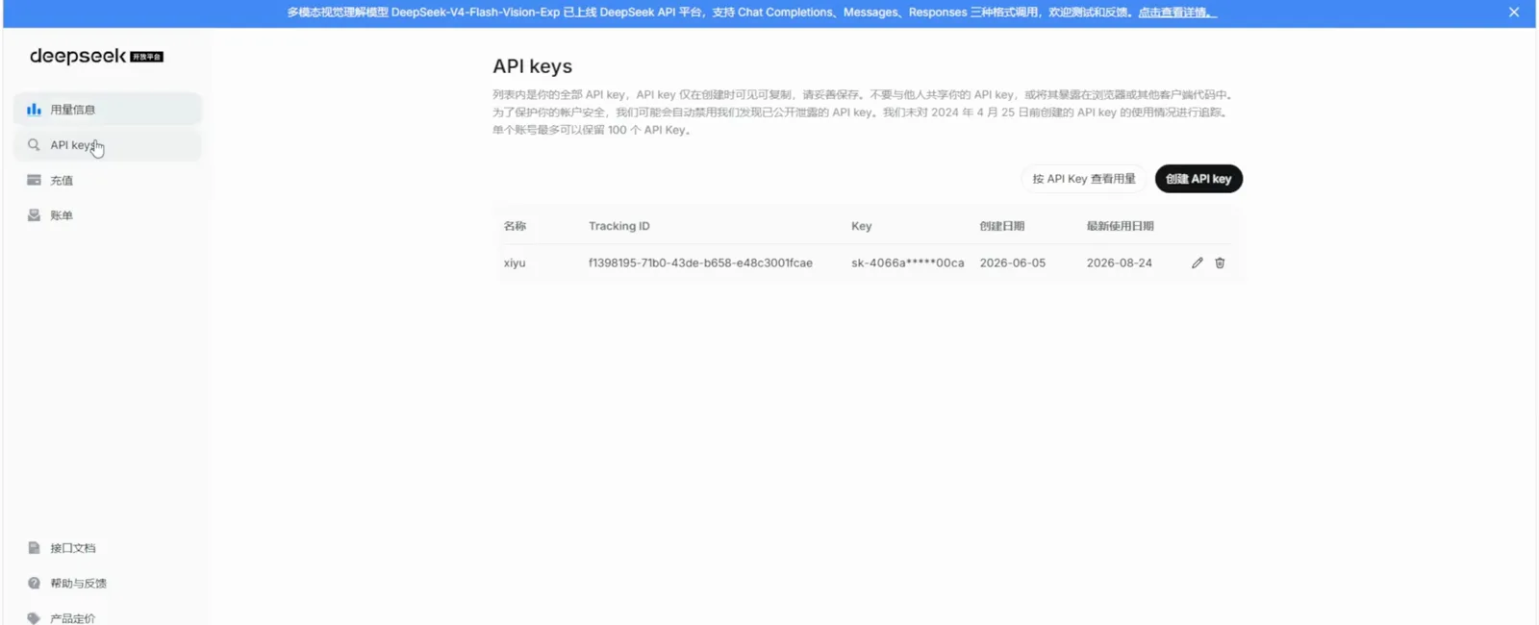Click the key name xiyu
This screenshot has height=625, width=1539.
coord(515,262)
